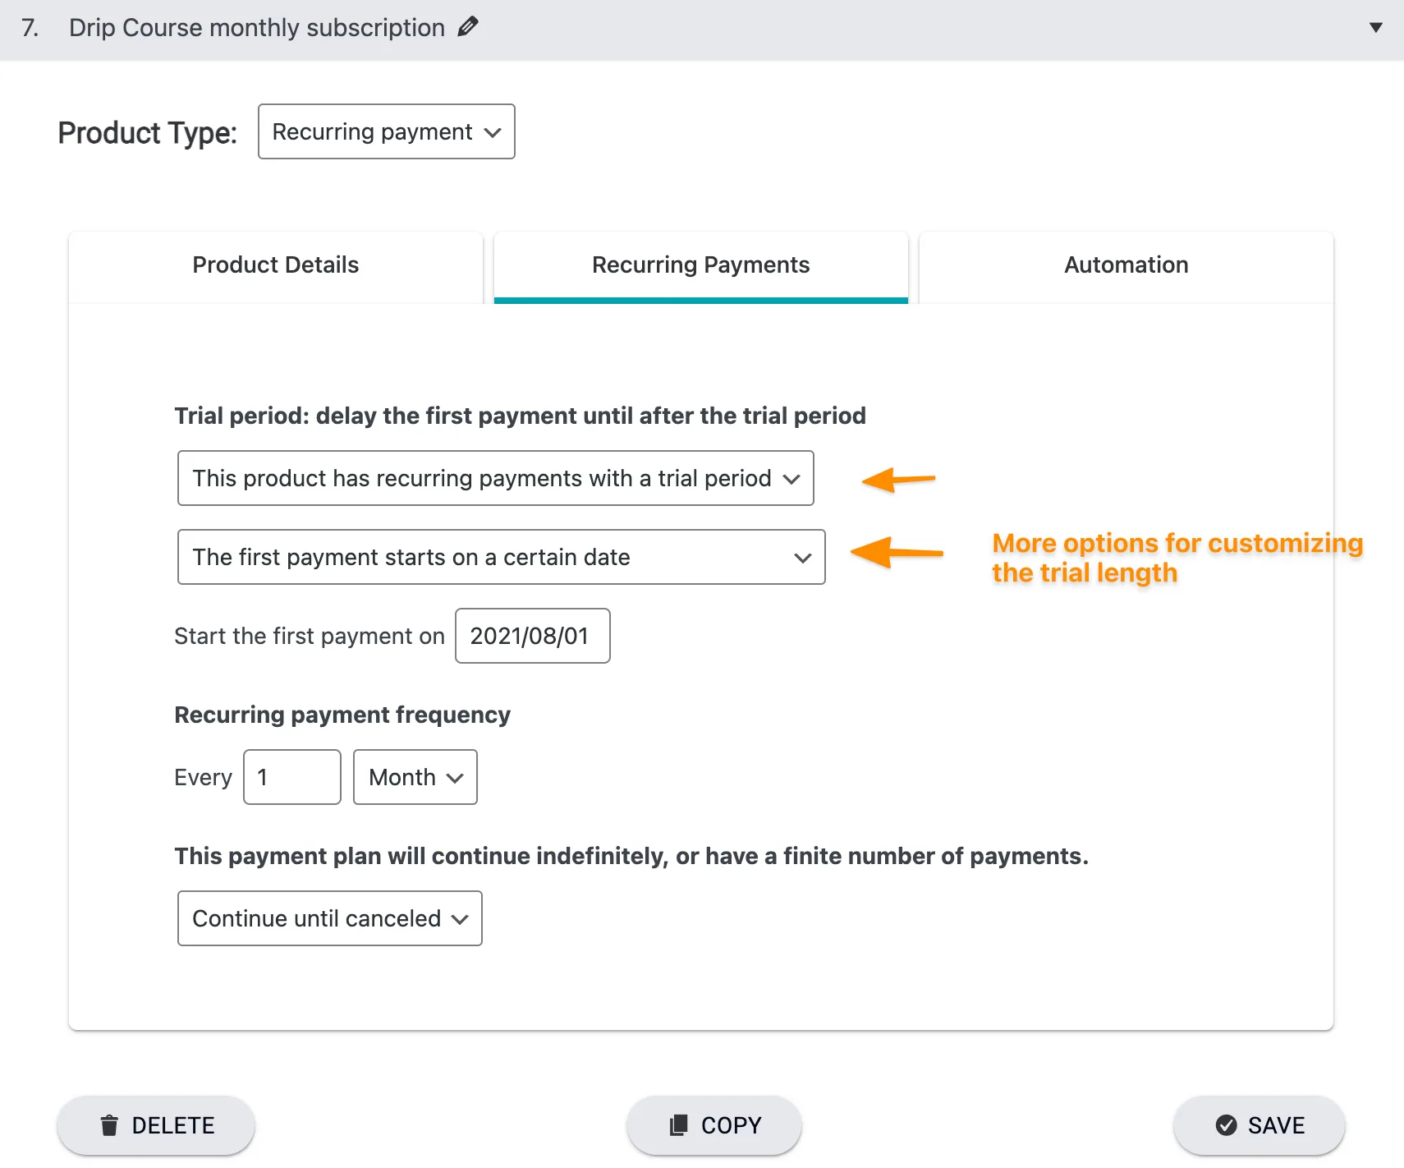
Task: Click the chevron on the trial period dropdown
Action: (x=791, y=478)
